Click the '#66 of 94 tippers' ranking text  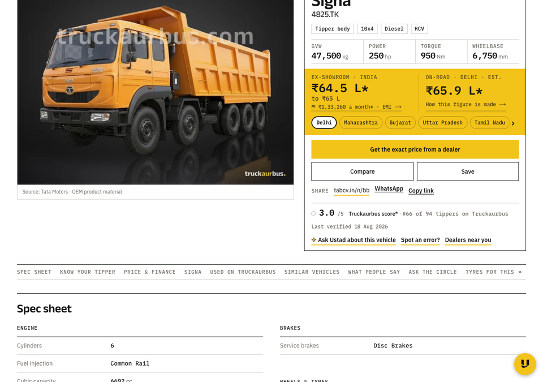455,214
